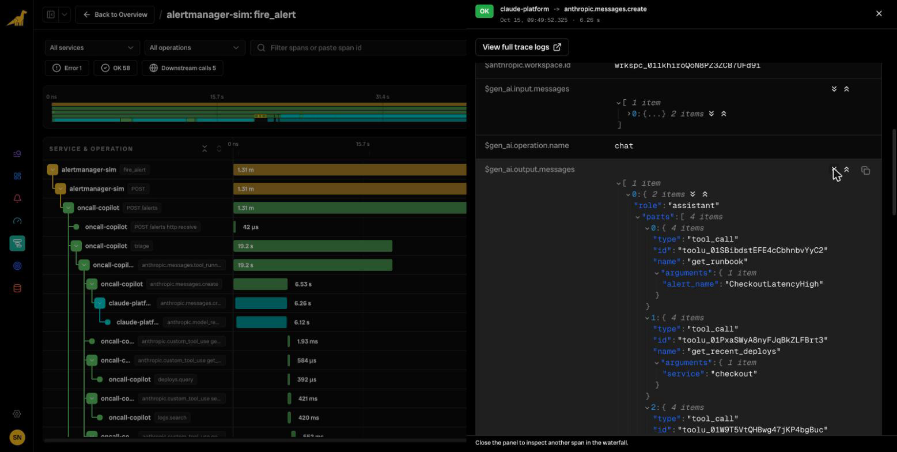Viewport: 897px width, 452px height.
Task: Open the gauge icon in sidebar
Action: (x=17, y=221)
